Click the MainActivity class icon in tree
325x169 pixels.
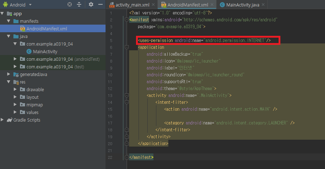pyautogui.click(x=29, y=52)
